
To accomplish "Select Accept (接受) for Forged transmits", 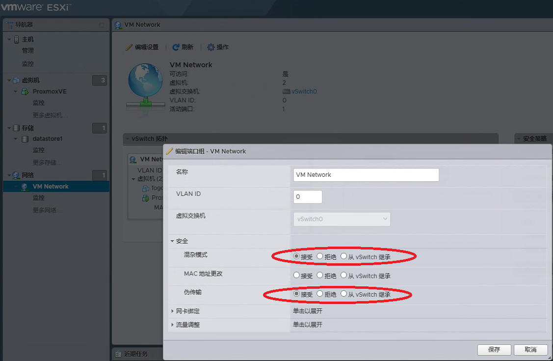I will 296,294.
